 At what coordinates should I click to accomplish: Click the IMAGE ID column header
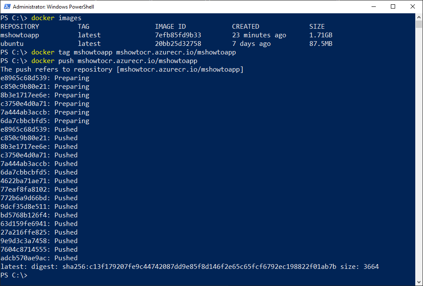(170, 27)
